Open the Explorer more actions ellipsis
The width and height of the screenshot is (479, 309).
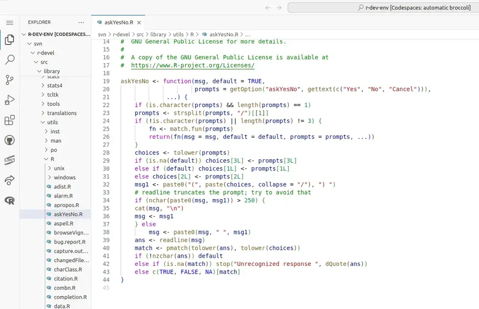81,22
